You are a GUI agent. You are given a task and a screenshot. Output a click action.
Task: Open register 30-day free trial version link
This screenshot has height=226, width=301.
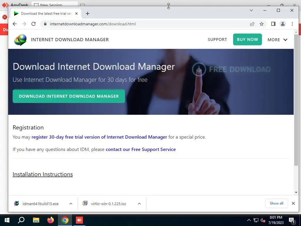coord(99,137)
